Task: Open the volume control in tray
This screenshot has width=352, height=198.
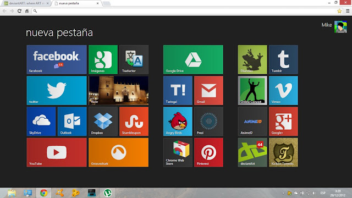Action: [314, 193]
